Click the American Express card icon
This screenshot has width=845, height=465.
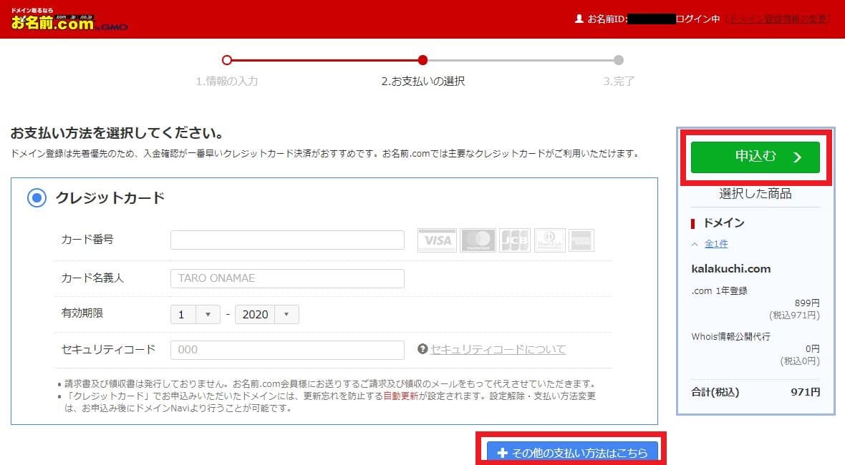tap(581, 240)
